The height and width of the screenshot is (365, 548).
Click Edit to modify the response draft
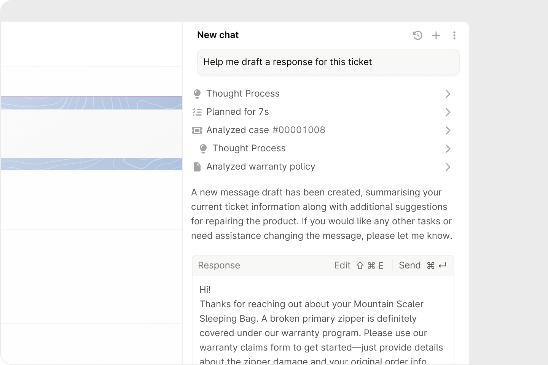pos(342,265)
